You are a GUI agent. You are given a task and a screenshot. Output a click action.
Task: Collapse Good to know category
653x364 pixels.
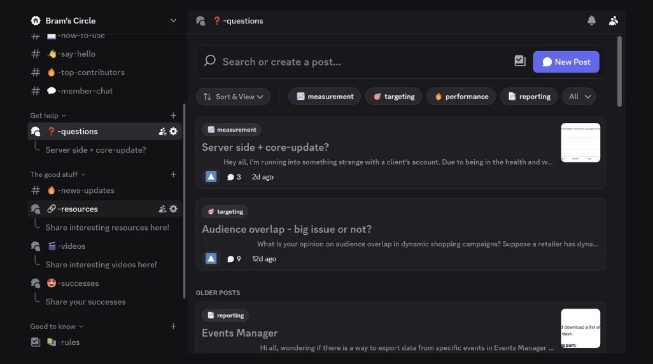click(56, 326)
